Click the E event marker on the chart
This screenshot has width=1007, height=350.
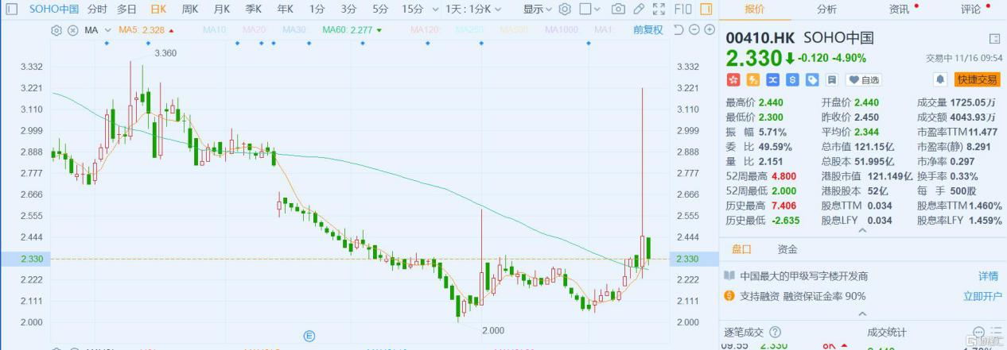click(x=309, y=336)
